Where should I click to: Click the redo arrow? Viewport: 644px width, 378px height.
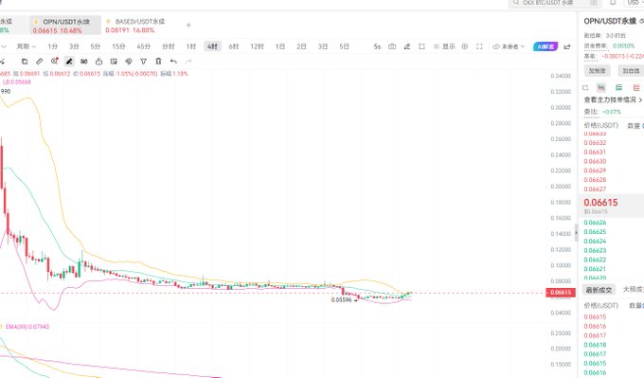188,62
